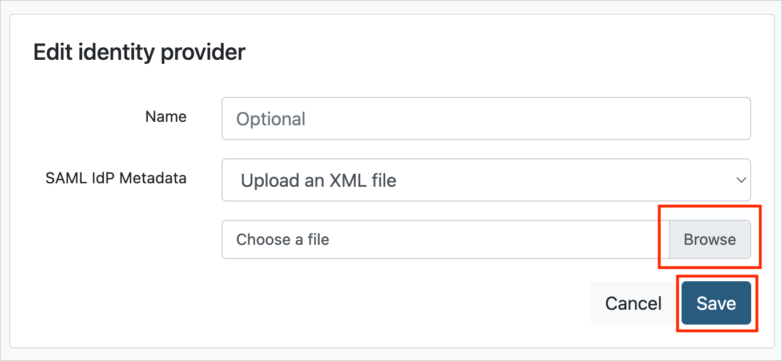
Task: Click the placeholder text 'Choose a file'
Action: [283, 240]
